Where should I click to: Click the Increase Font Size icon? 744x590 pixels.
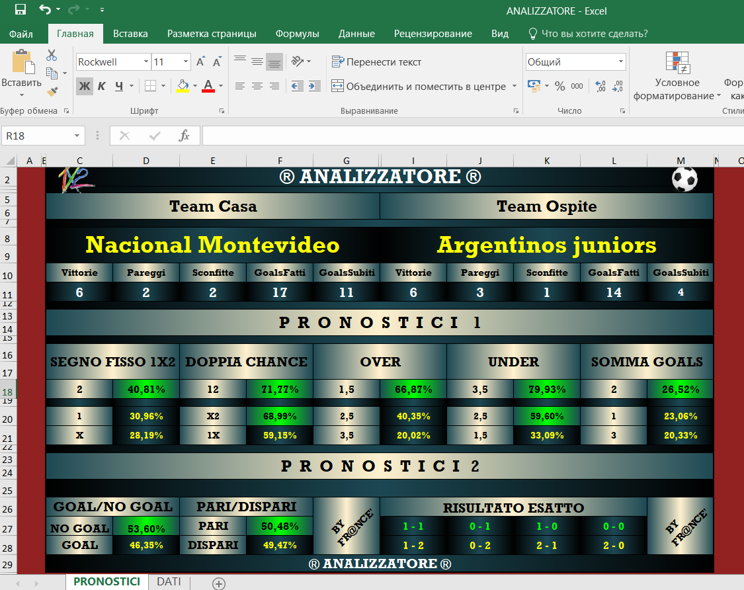pyautogui.click(x=201, y=62)
